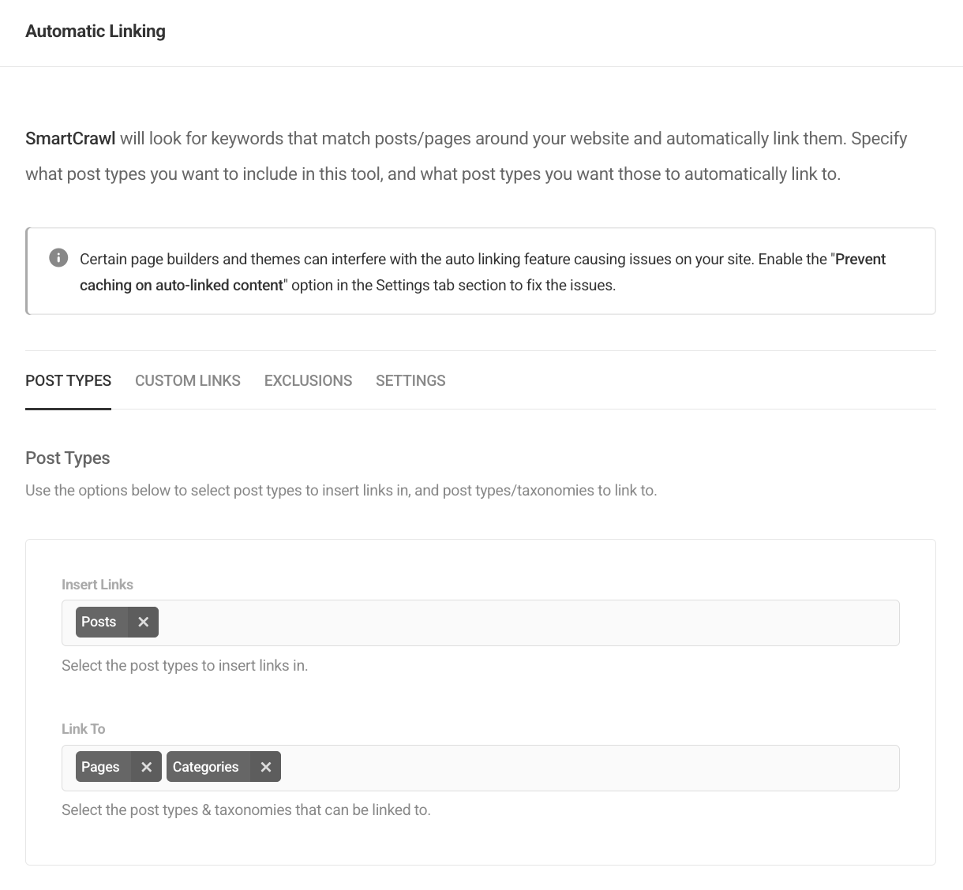Select the Posts chip in Insert Links

(99, 622)
